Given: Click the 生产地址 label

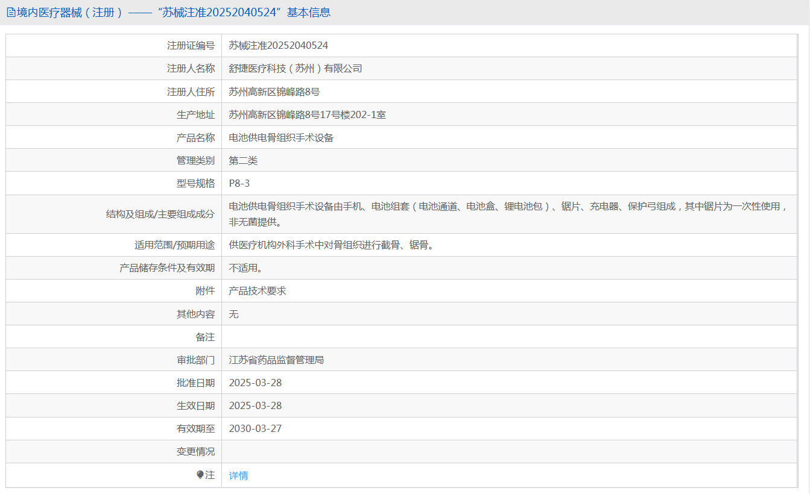Looking at the screenshot, I should [195, 114].
